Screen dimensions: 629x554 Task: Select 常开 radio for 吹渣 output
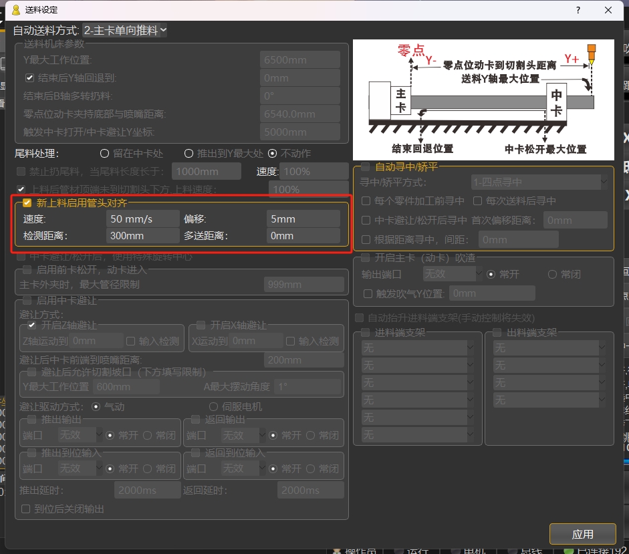(491, 275)
